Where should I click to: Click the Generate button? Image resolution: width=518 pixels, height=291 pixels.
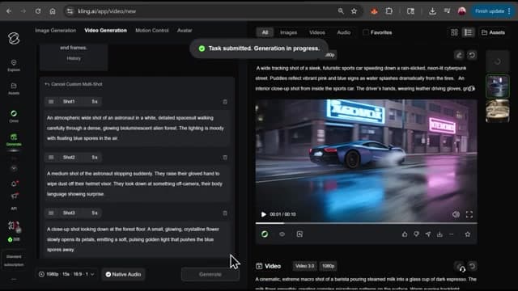tap(210, 274)
